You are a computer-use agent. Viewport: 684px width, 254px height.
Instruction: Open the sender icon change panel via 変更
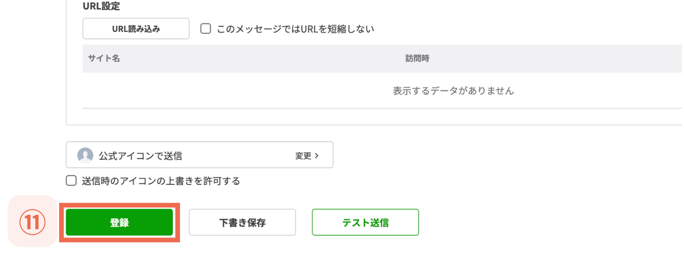(304, 156)
